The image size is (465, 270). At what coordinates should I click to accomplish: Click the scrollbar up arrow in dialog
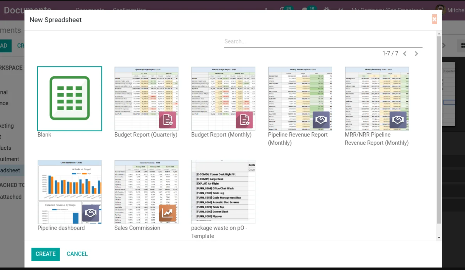439,34
